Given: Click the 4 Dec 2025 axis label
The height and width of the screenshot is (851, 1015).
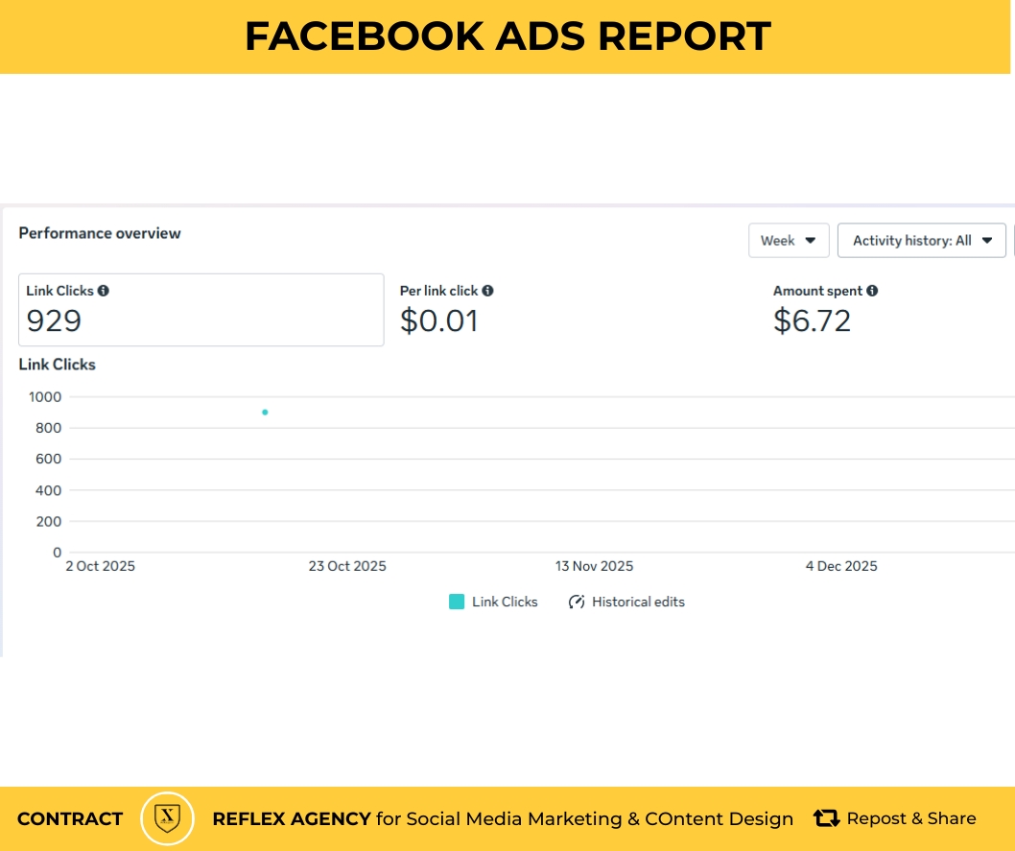Looking at the screenshot, I should point(841,566).
